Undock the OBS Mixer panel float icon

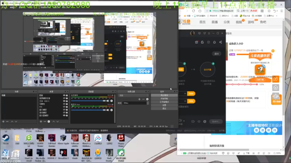[x=113, y=92]
